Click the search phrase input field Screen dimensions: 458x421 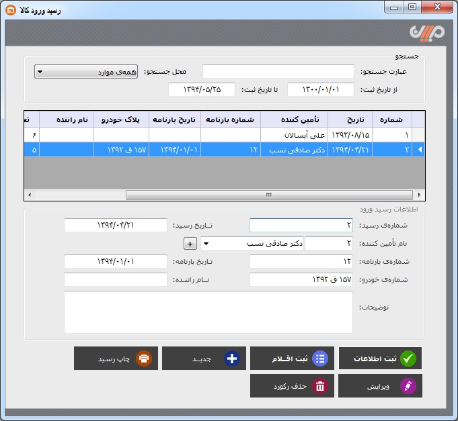tap(278, 72)
